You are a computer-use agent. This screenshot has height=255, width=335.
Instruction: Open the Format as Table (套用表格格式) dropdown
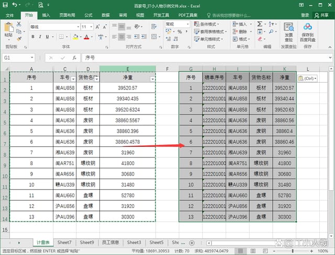click(x=210, y=31)
